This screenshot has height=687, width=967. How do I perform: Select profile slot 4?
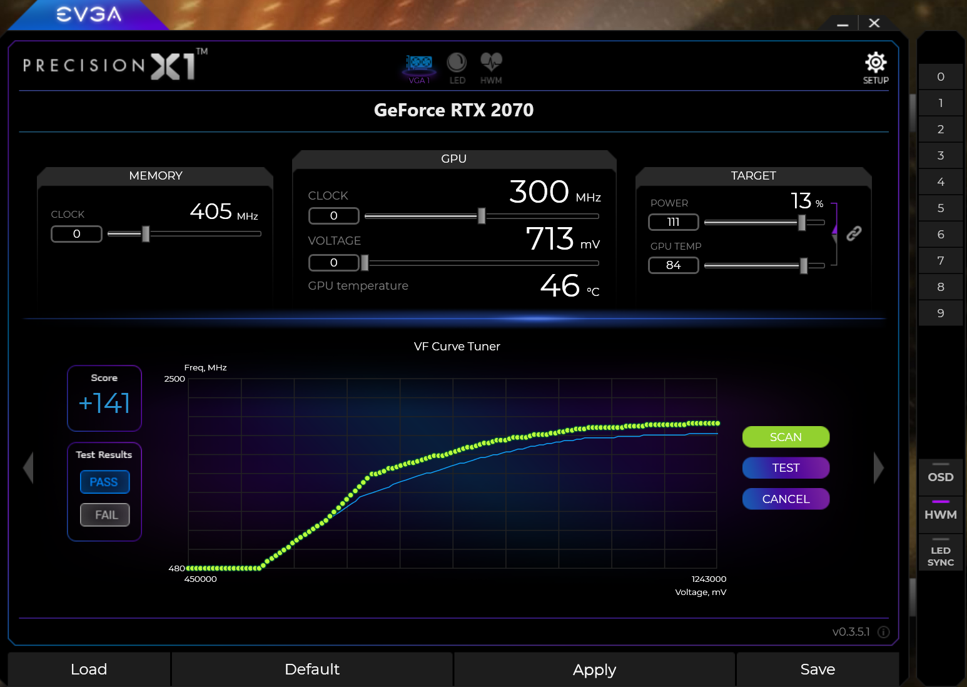[x=941, y=182]
